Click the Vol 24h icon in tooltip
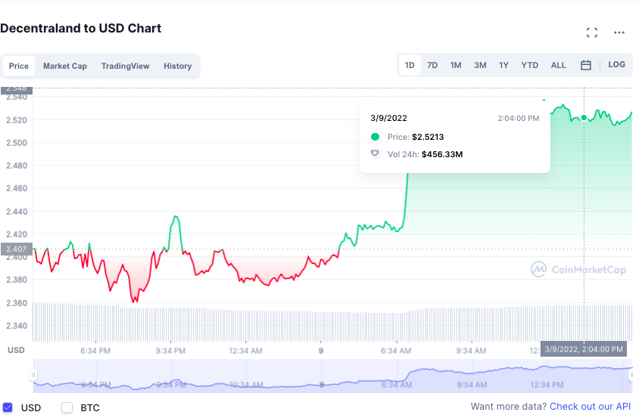642x415 pixels. coord(375,153)
